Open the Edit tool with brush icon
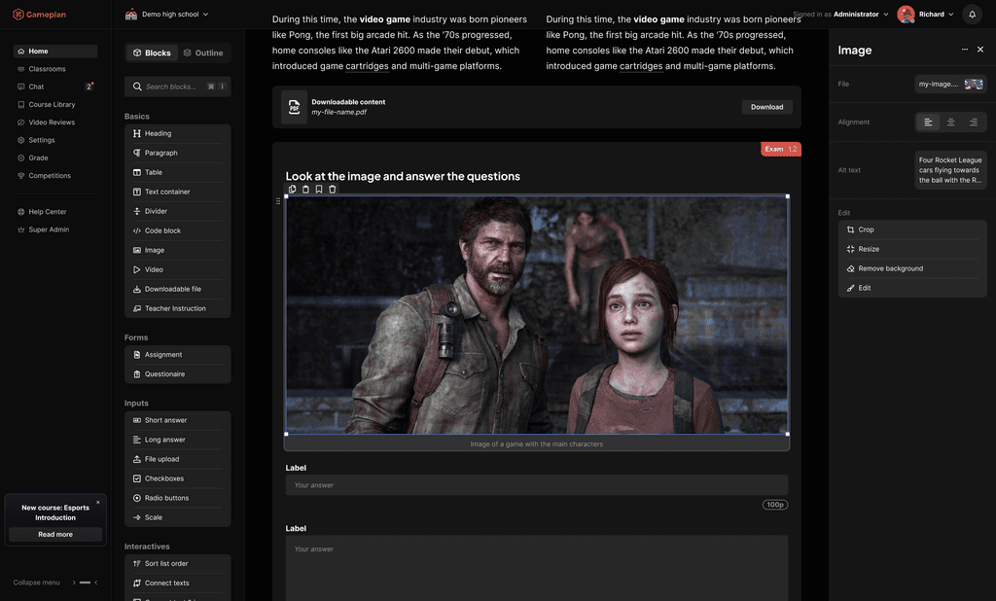This screenshot has width=996, height=601. [x=912, y=288]
